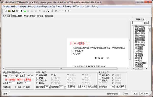
Task: Click the last record arrow icon
Action: (x=69, y=11)
